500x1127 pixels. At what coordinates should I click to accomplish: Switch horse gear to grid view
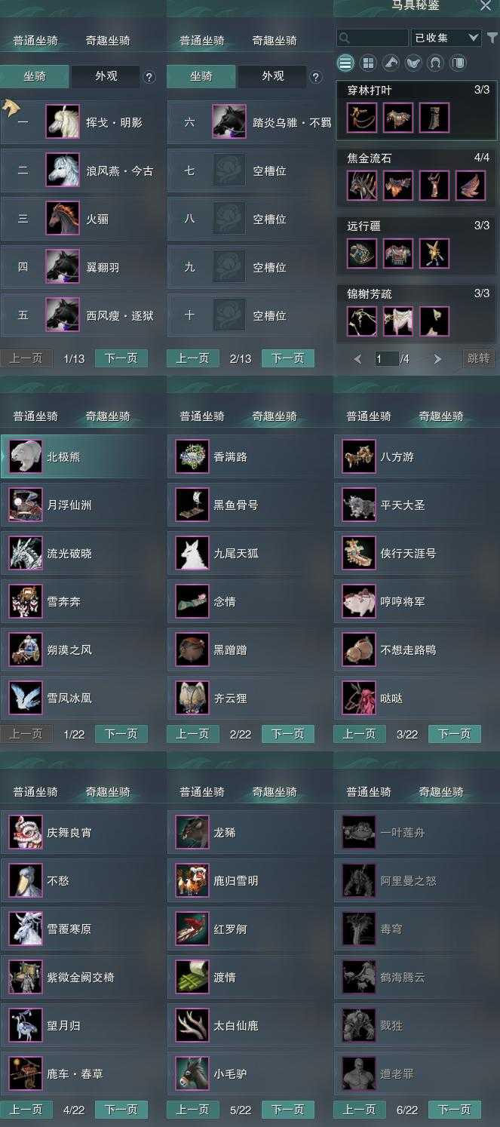click(368, 63)
